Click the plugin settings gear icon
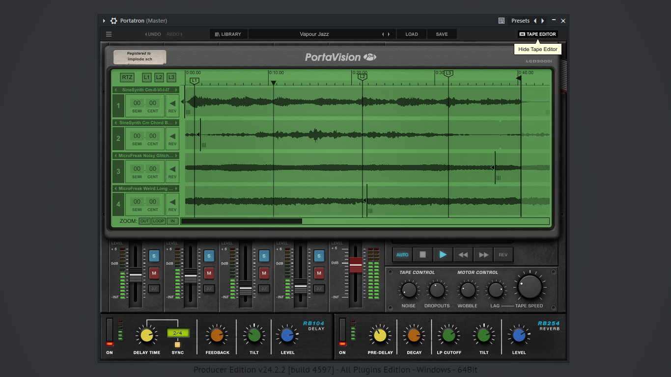Viewport: 671px width, 377px height. click(x=114, y=21)
